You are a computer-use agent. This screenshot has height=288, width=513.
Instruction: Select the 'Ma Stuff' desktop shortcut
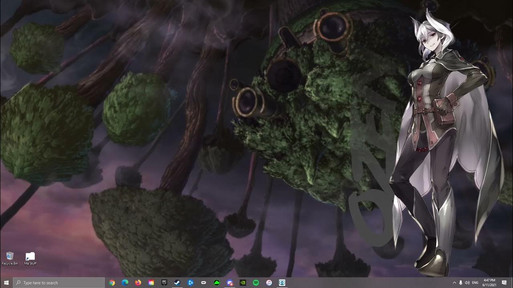click(30, 258)
